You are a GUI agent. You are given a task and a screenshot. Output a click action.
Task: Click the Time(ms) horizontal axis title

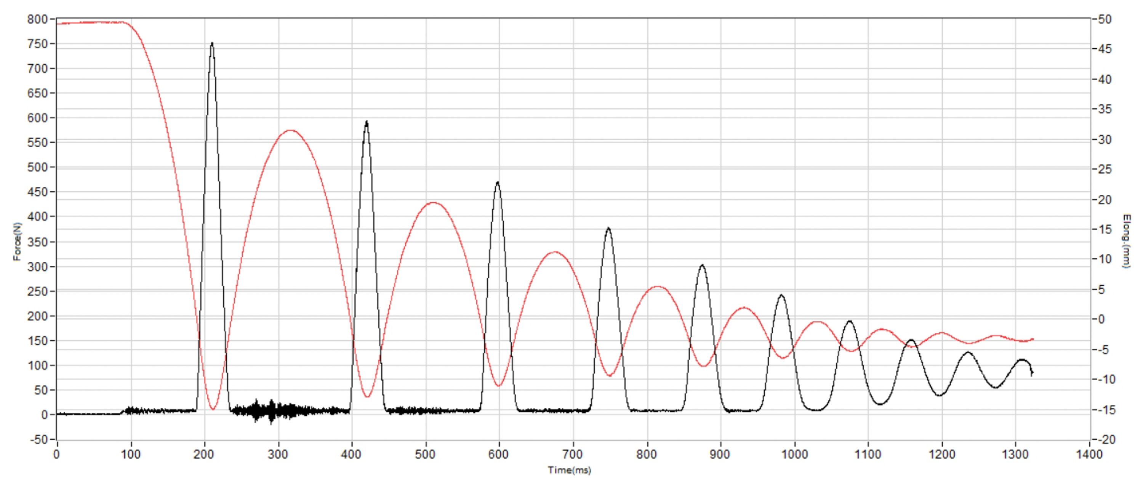click(569, 470)
